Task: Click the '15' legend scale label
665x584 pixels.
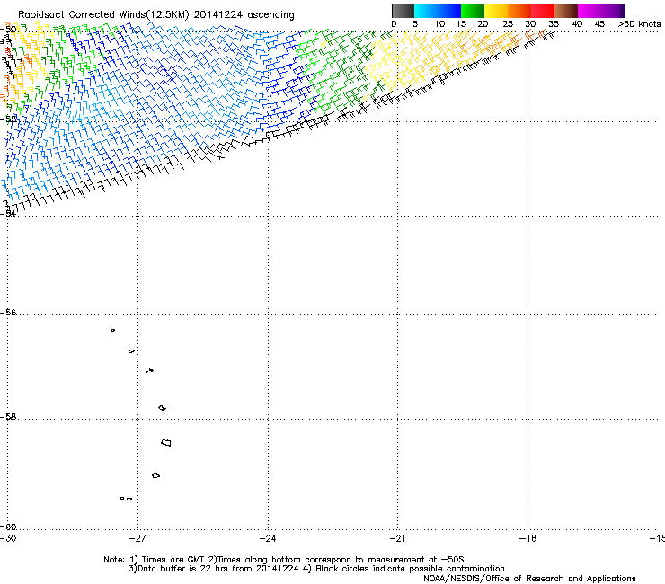Action: (x=461, y=24)
